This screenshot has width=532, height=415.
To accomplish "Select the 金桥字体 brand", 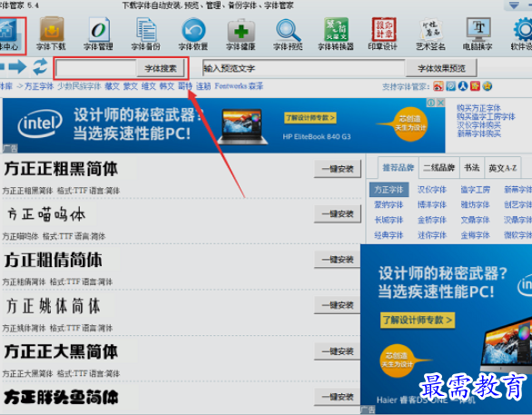I will point(432,220).
